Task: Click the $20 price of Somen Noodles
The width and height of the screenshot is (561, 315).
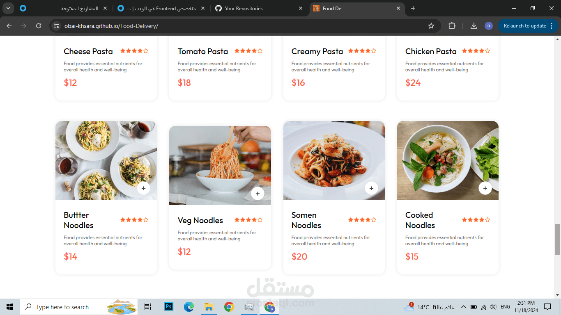Action: pos(299,256)
